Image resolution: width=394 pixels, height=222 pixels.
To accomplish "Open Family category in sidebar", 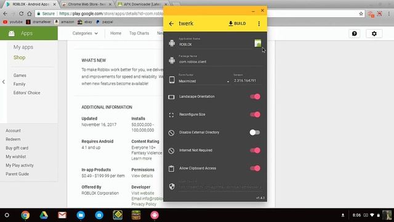I will (19, 84).
